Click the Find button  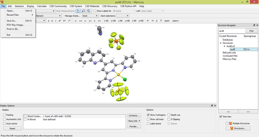tap(251, 31)
